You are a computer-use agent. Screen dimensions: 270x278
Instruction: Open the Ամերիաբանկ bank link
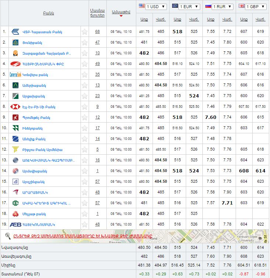(x=34, y=85)
